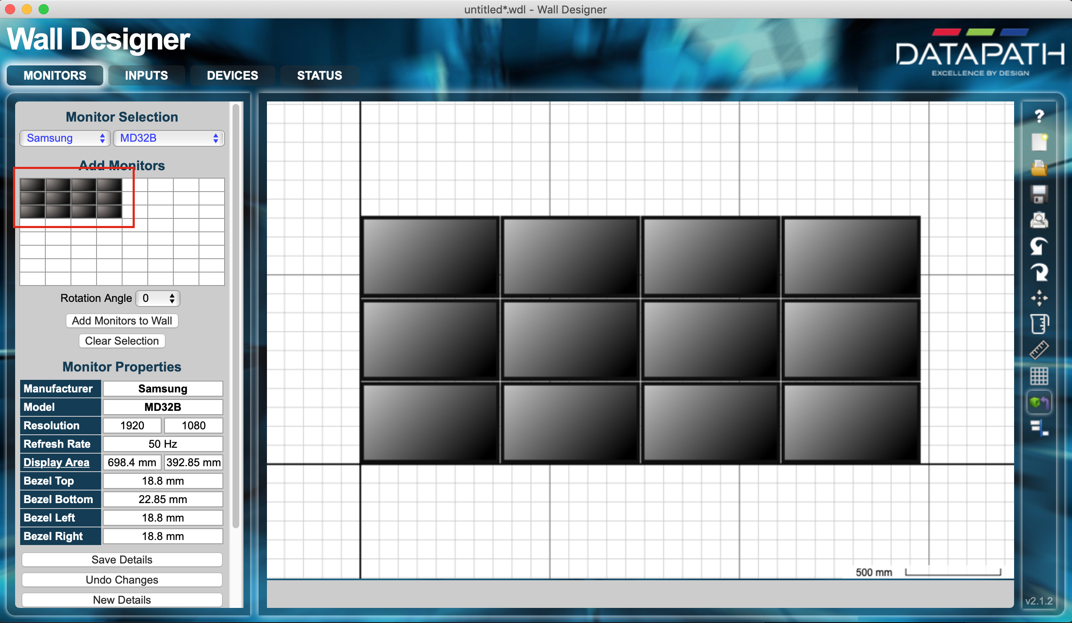Screen dimensions: 1072x623
Task: Click the Add Monitors to Wall button
Action: tap(121, 320)
